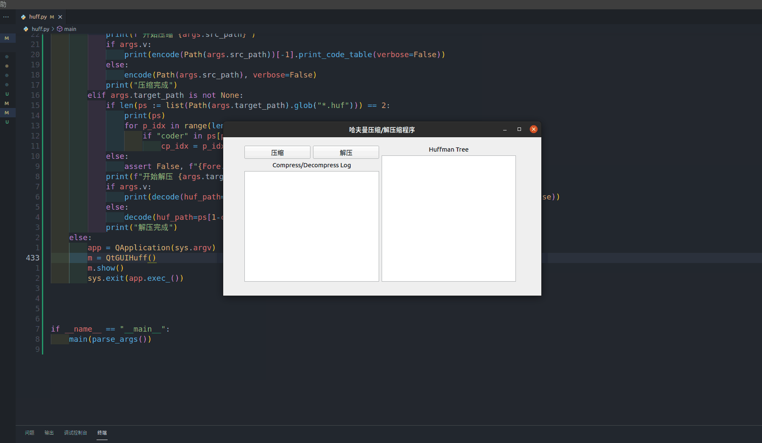This screenshot has height=443, width=762.
Task: Click the 解压 button in the dialog
Action: (x=346, y=152)
